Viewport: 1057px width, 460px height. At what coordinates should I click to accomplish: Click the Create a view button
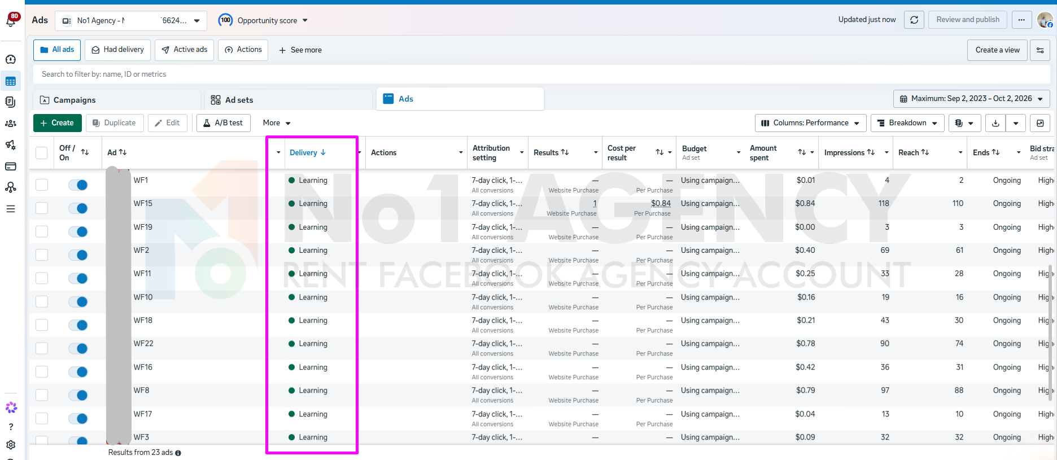997,50
